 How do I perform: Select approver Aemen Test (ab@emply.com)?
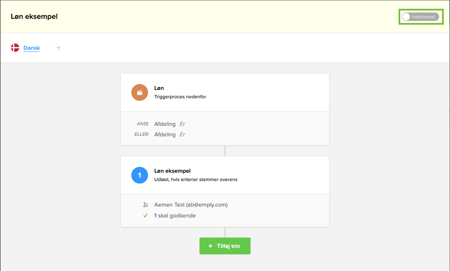coord(191,205)
